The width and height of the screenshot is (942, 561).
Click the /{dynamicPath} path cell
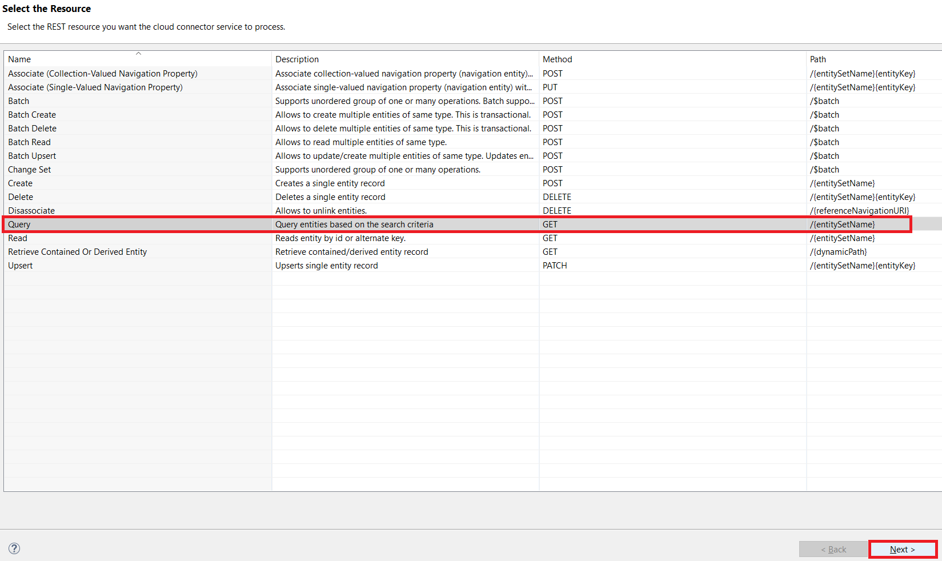pyautogui.click(x=839, y=252)
